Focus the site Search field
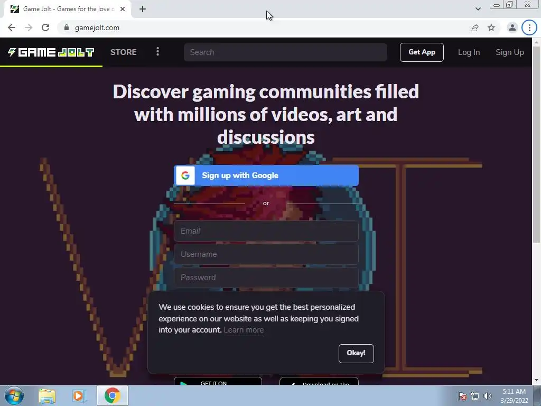The height and width of the screenshot is (406, 541). point(285,52)
